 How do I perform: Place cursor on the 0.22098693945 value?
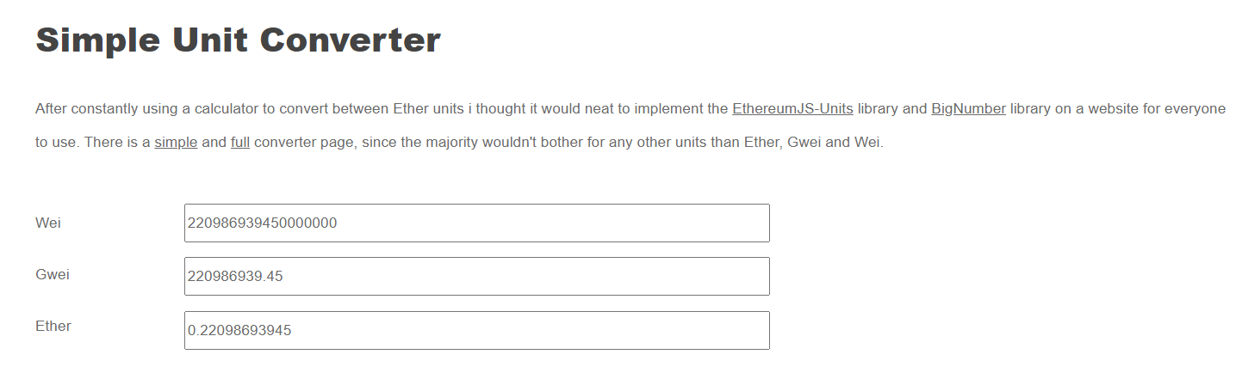pos(239,331)
